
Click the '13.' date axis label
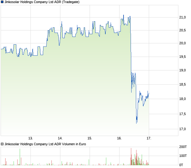[x=30, y=138]
